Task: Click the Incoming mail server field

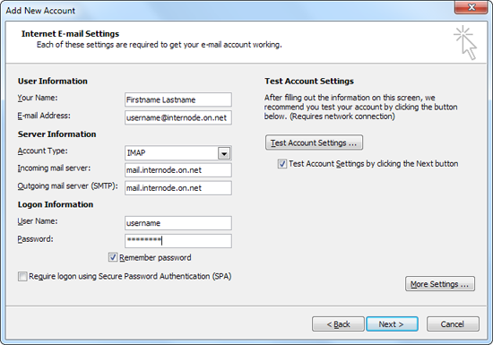Action: (178, 170)
